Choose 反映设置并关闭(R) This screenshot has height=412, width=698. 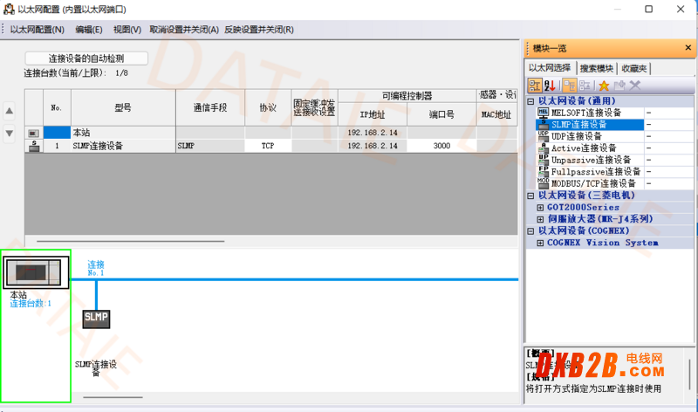tap(258, 30)
